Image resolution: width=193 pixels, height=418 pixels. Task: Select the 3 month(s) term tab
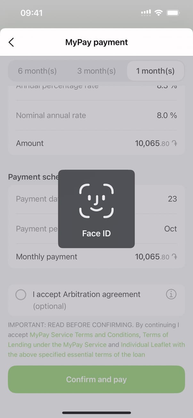pyautogui.click(x=96, y=71)
